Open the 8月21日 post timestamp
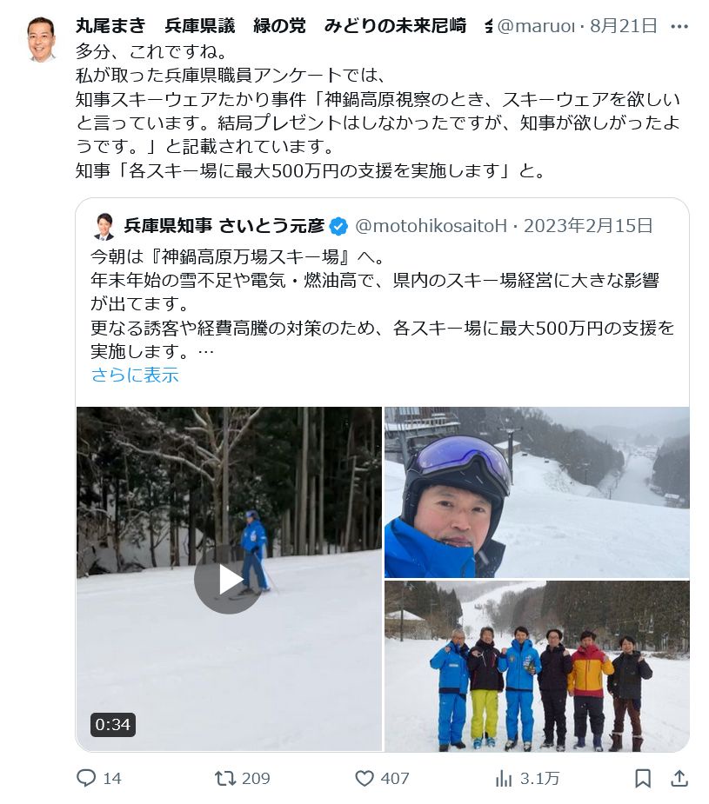This screenshot has height=804, width=709. pyautogui.click(x=624, y=25)
